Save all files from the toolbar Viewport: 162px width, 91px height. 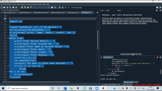pyautogui.click(x=10, y=7)
